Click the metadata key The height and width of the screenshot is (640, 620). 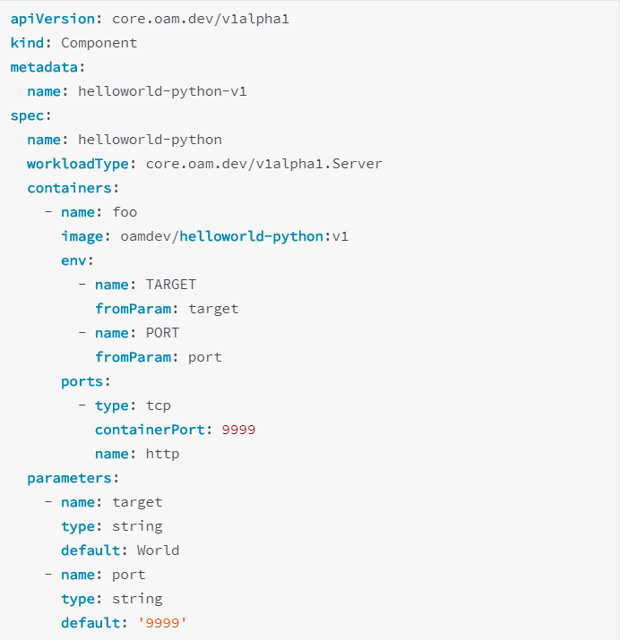pos(44,67)
